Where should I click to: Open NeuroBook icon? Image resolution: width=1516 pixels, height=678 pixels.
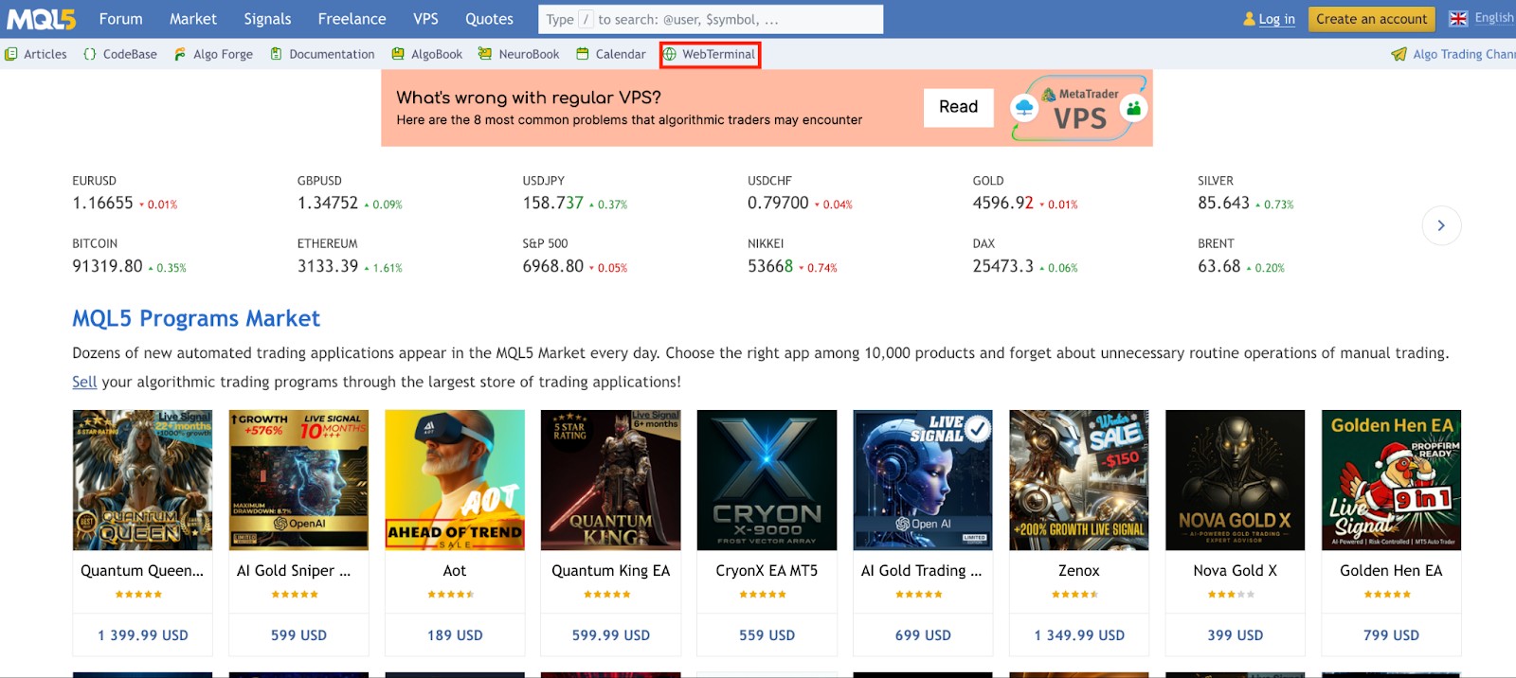pyautogui.click(x=485, y=54)
